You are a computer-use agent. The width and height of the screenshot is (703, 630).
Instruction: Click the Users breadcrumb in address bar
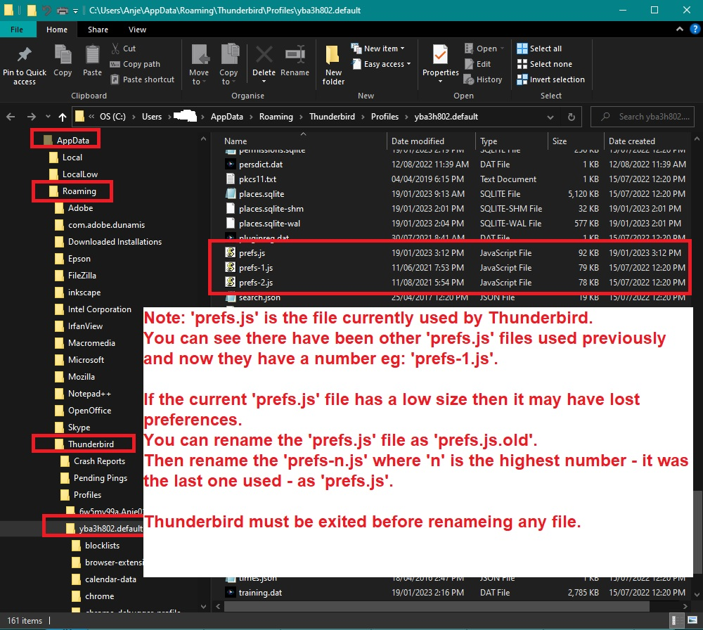pos(152,117)
